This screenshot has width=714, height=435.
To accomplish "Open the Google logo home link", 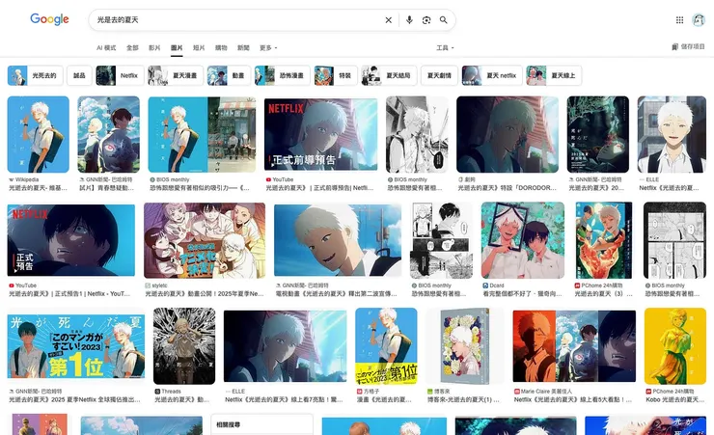I will point(49,19).
